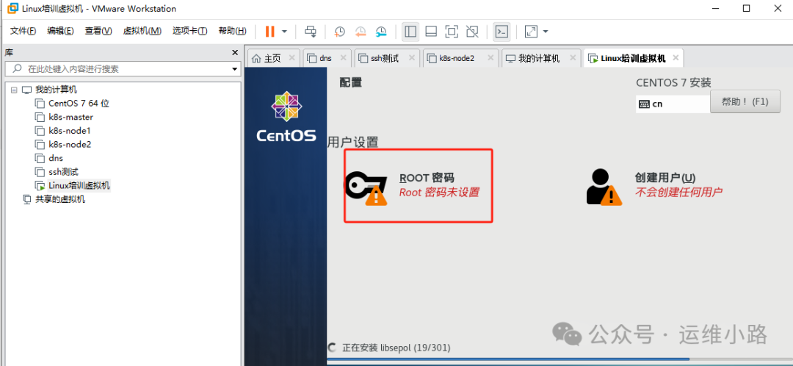793x366 pixels.
Task: Take a snapshot using the clock-plus icon
Action: [339, 32]
